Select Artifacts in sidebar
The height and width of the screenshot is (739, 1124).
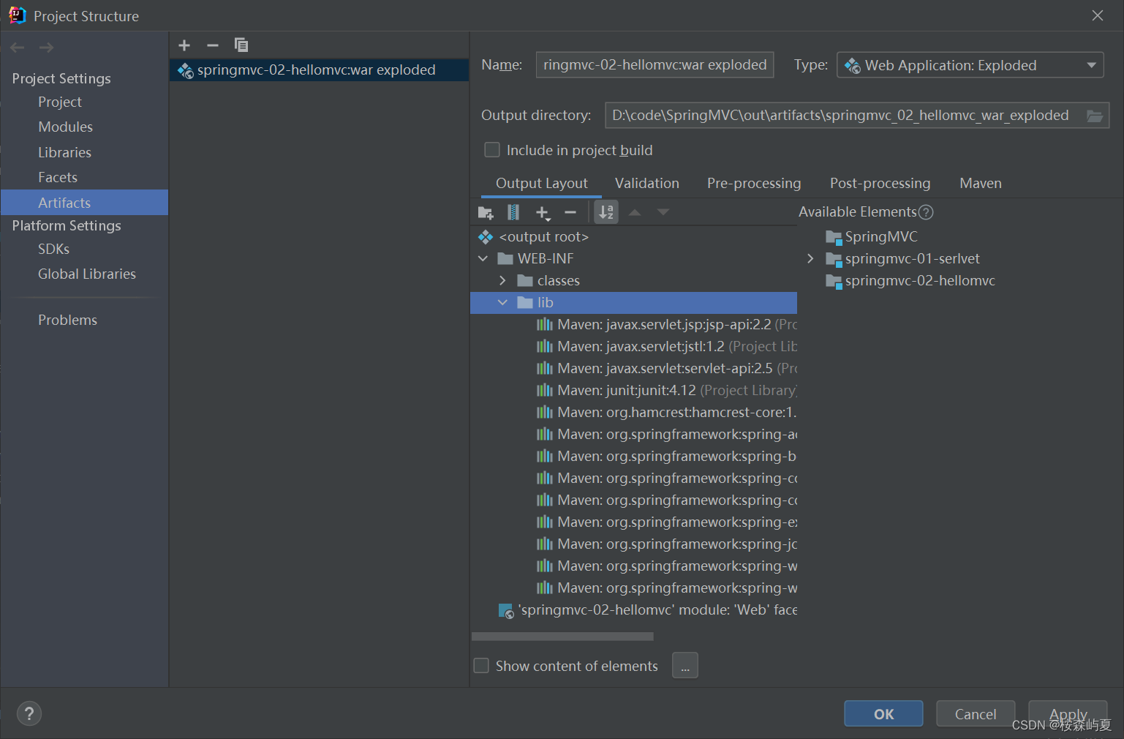point(84,203)
